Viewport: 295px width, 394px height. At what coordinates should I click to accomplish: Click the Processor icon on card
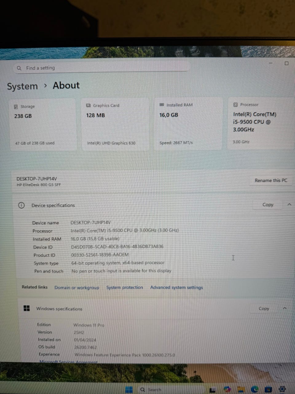click(235, 105)
